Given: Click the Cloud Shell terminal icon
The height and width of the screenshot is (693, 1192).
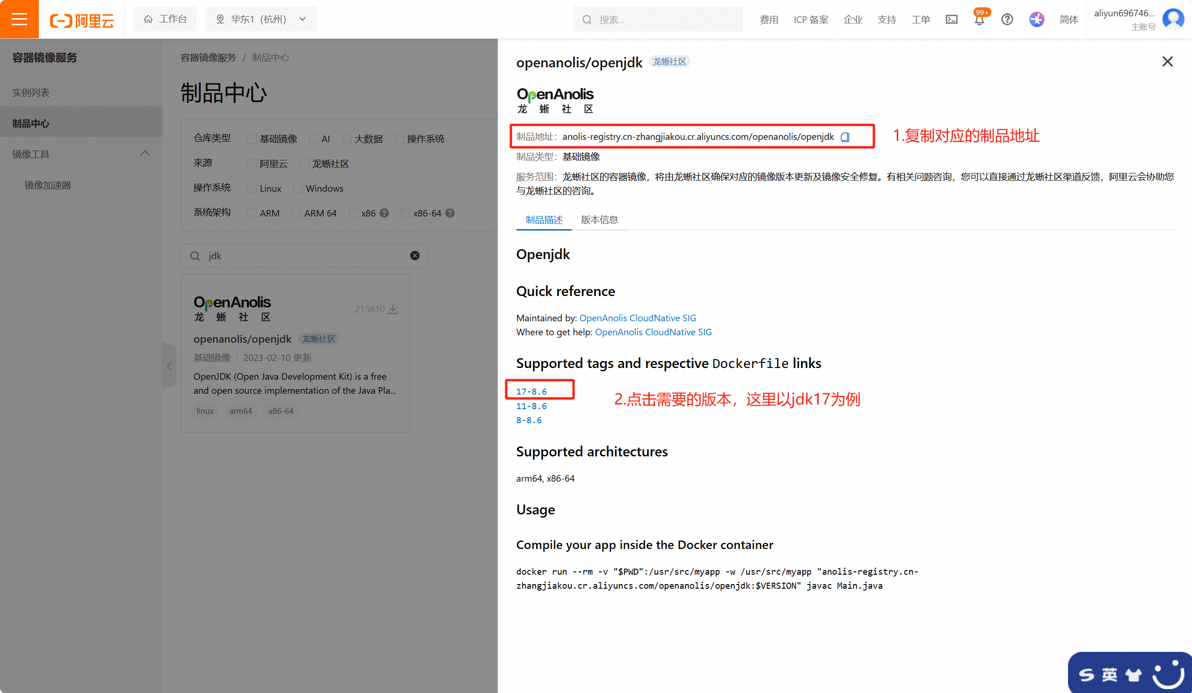Looking at the screenshot, I should (x=951, y=19).
